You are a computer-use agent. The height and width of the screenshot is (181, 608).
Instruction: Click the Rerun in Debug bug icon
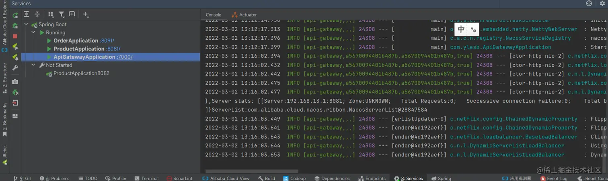pos(15,26)
